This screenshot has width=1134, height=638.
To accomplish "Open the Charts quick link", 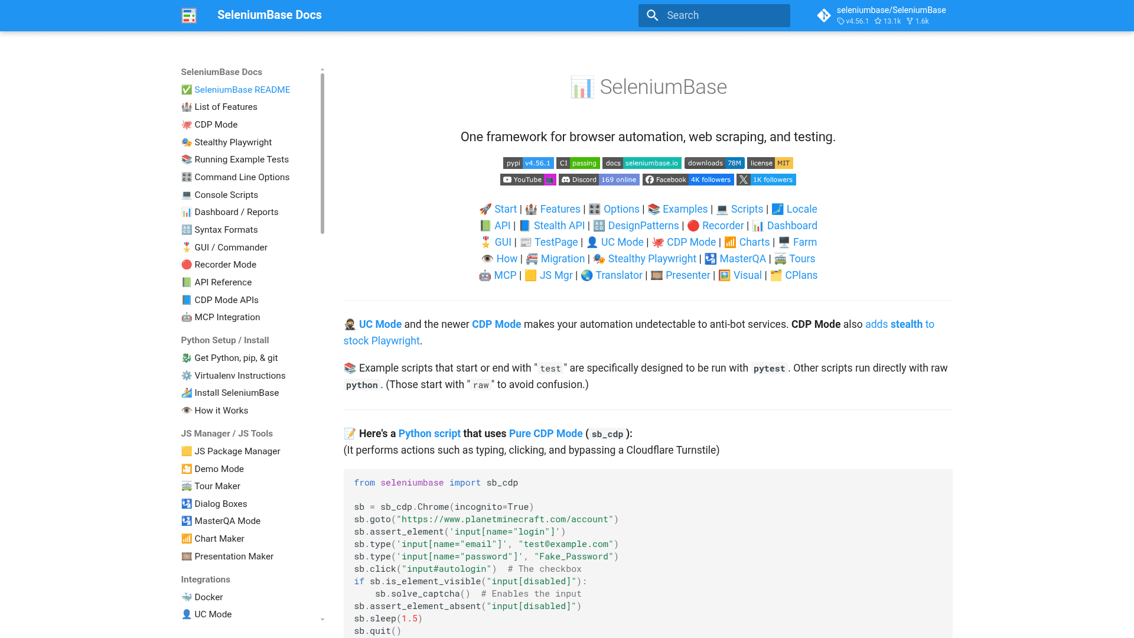I will 754,242.
